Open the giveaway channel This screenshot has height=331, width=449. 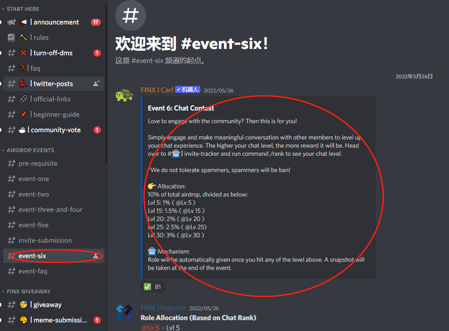click(54, 305)
